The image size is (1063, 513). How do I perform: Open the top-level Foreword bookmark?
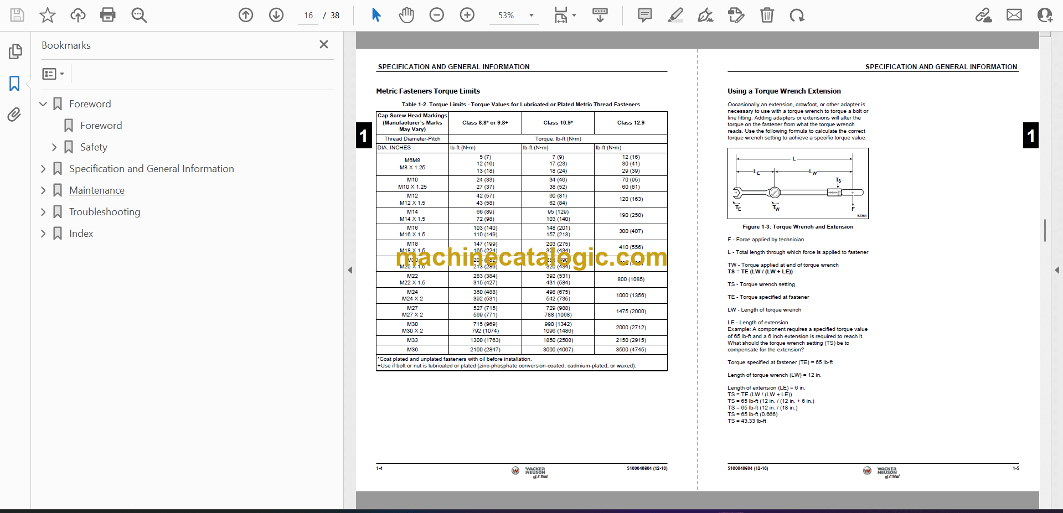tap(90, 104)
